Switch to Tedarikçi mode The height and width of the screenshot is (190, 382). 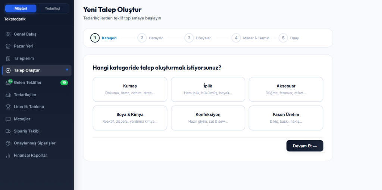[52, 9]
